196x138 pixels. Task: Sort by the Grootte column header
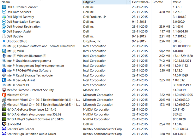158,2
